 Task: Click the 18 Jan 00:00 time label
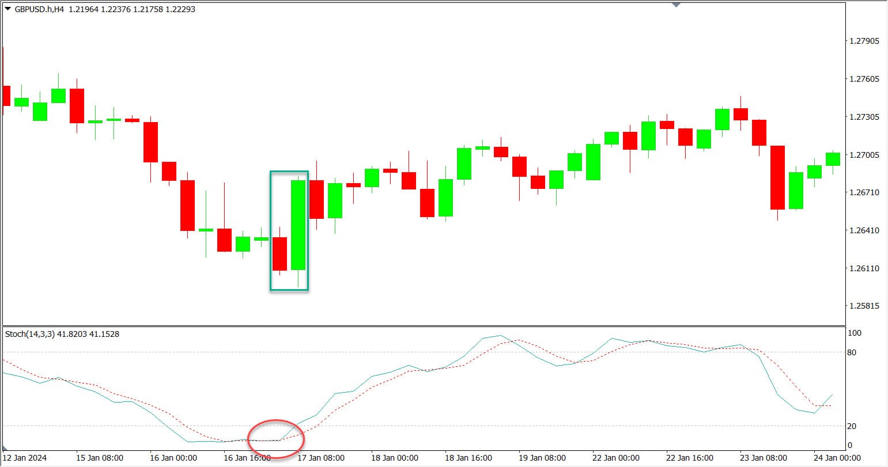pos(395,458)
